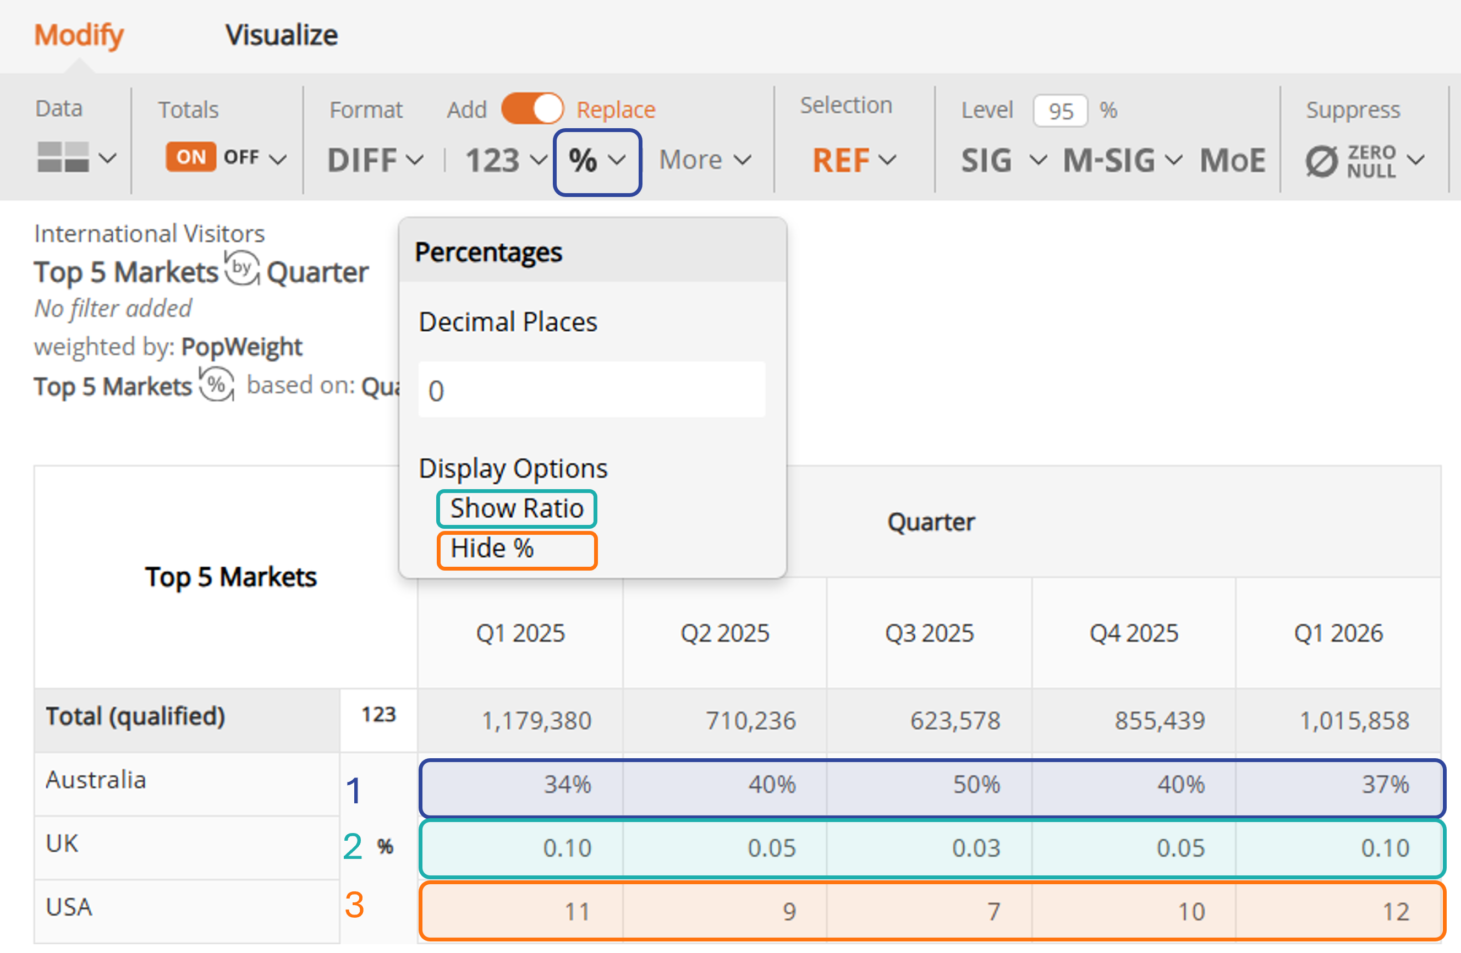Select the Quarter table header
The height and width of the screenshot is (953, 1461).
(931, 522)
